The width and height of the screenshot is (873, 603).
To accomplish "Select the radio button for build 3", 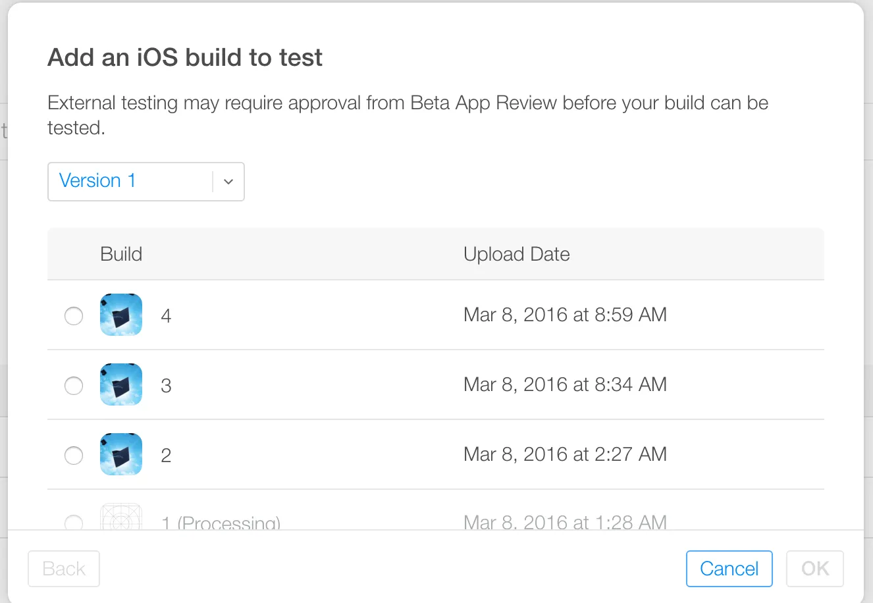I will pos(74,386).
